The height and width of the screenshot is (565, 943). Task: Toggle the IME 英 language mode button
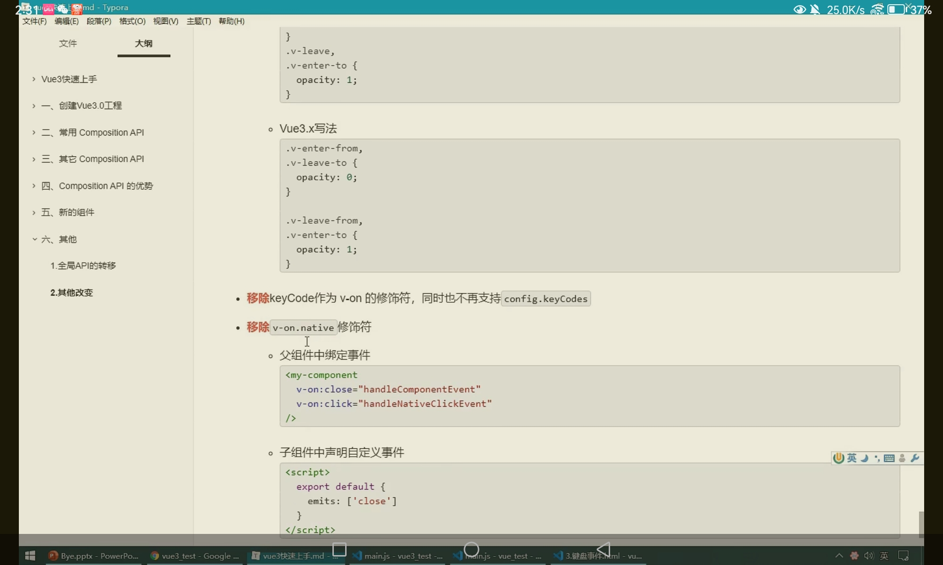(852, 458)
